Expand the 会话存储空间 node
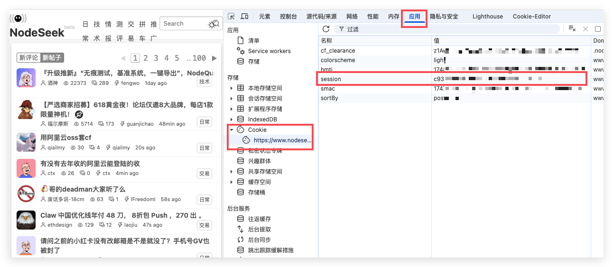Screen dimensions: 613x267 pyautogui.click(x=232, y=99)
